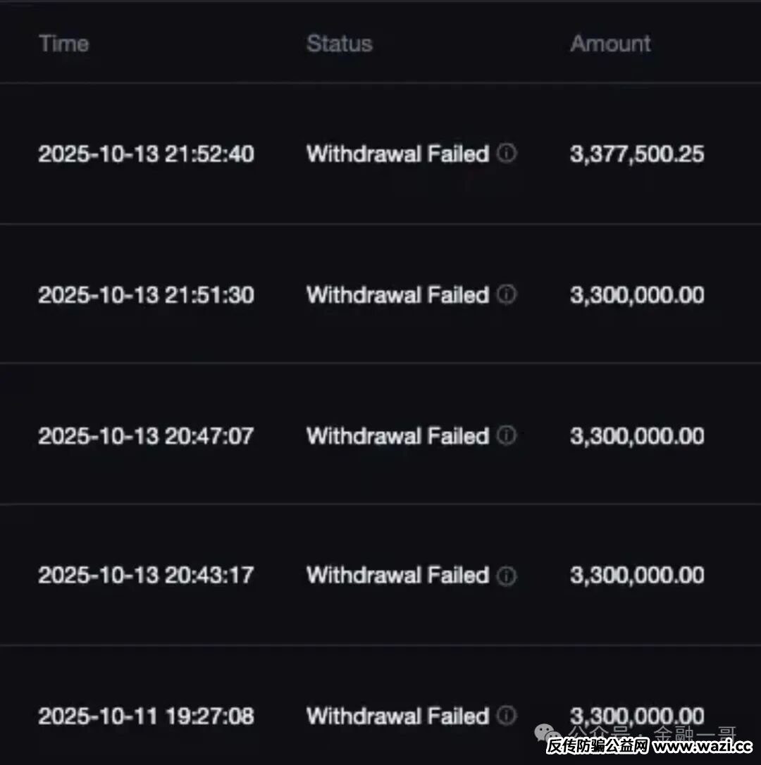
Task: Click Withdrawal Failed text in 20:47:07 row
Action: coord(397,436)
